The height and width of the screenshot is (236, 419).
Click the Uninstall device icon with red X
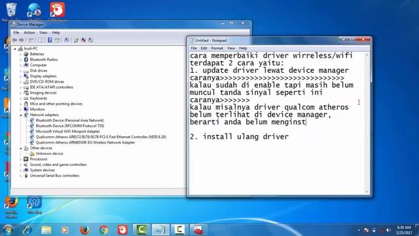(x=83, y=40)
